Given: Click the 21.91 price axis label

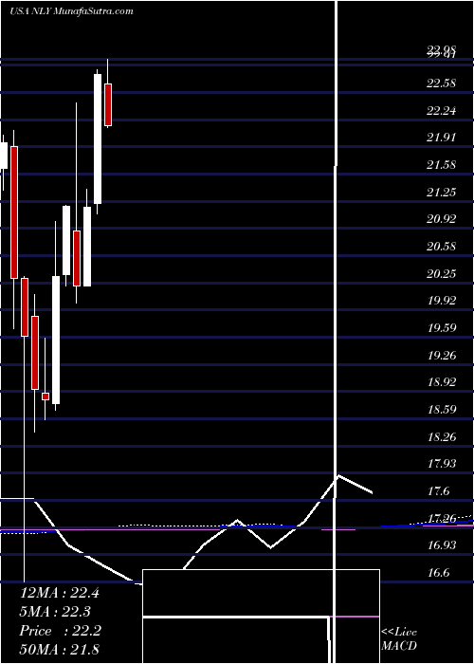Looking at the screenshot, I should click(442, 138).
